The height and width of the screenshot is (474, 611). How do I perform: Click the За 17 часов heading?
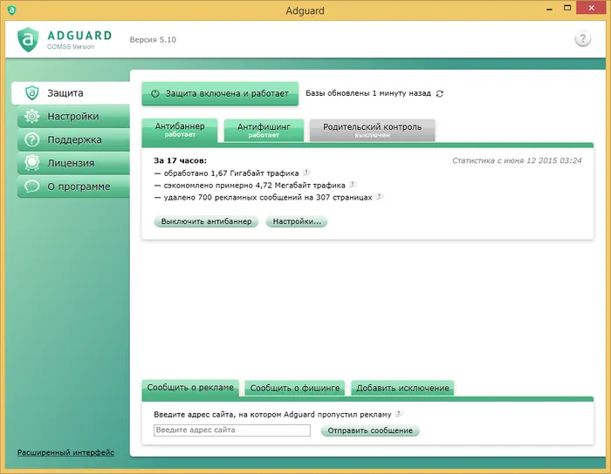[x=180, y=160]
